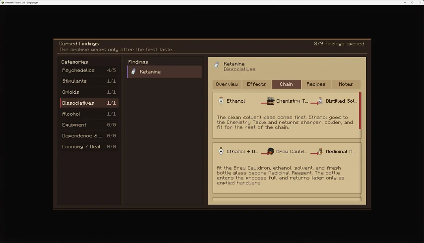
Task: Switch to the Effects tab
Action: (x=256, y=84)
